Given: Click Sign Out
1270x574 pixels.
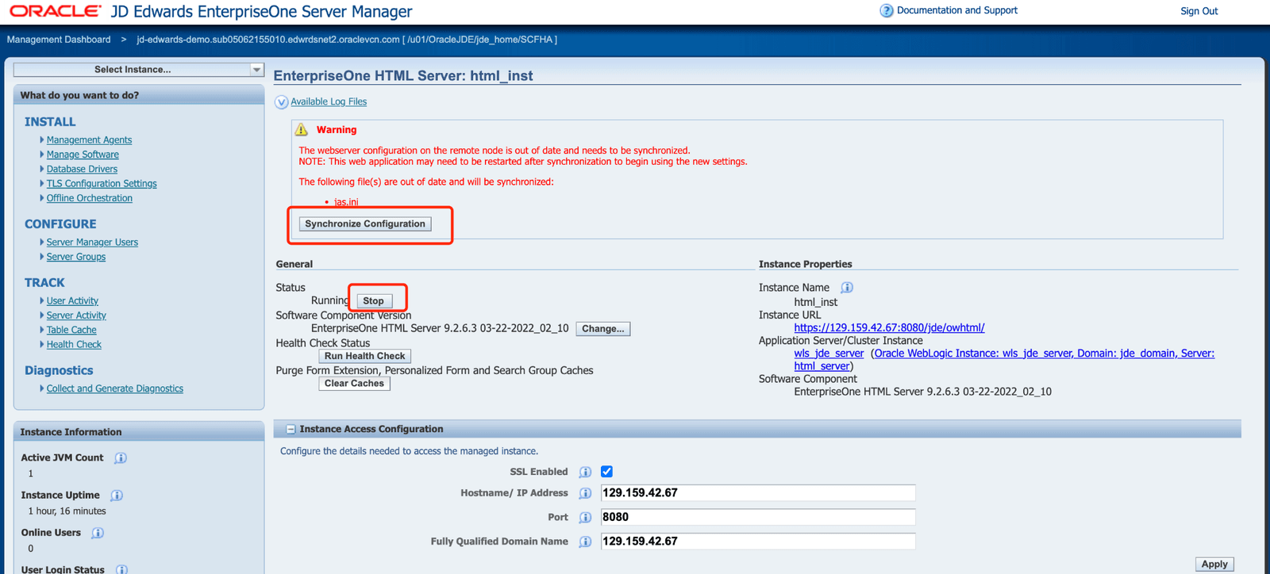Looking at the screenshot, I should [1199, 11].
